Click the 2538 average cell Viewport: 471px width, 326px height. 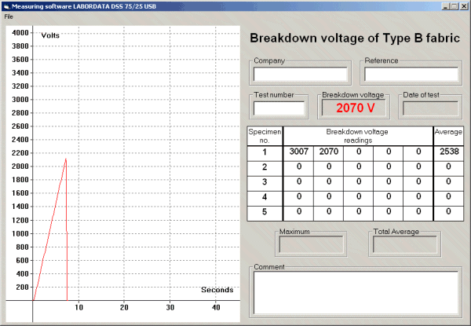(x=448, y=152)
